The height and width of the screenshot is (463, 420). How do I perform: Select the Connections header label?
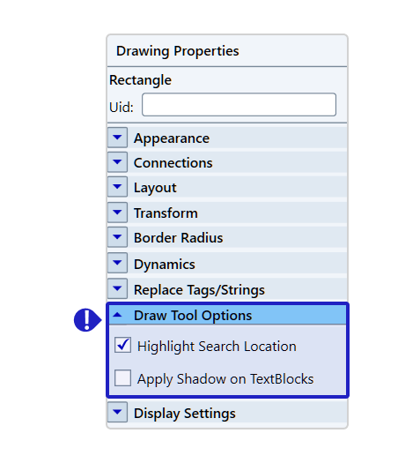pyautogui.click(x=173, y=163)
